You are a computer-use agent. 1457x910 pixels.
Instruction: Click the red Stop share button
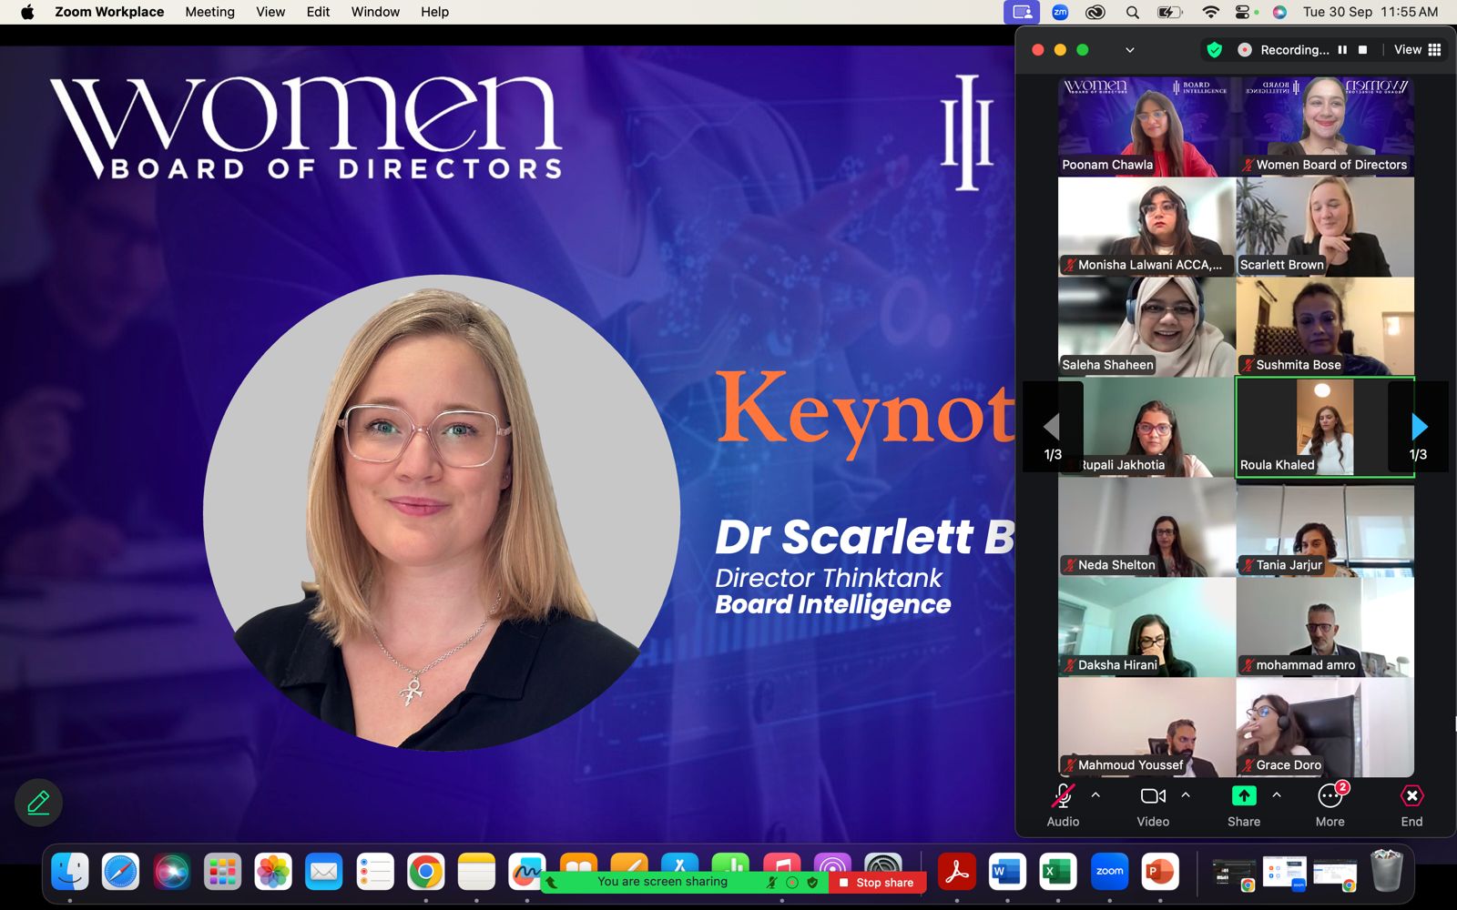[876, 882]
